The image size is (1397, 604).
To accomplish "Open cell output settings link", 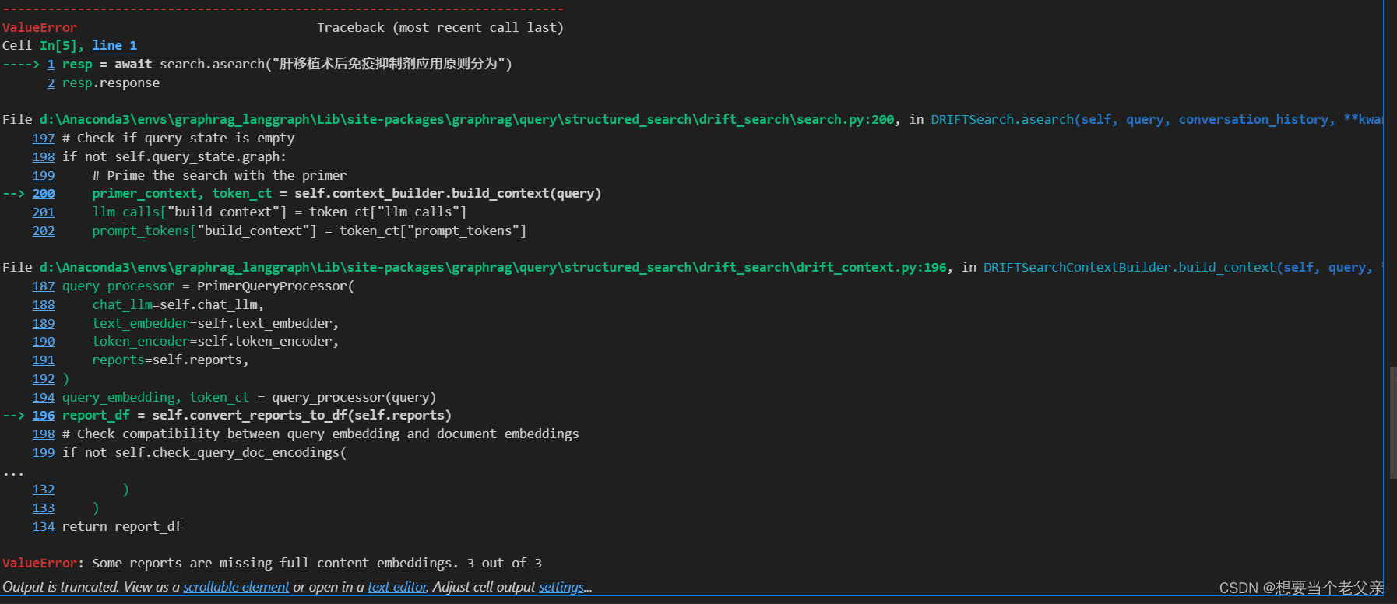I will click(x=561, y=587).
